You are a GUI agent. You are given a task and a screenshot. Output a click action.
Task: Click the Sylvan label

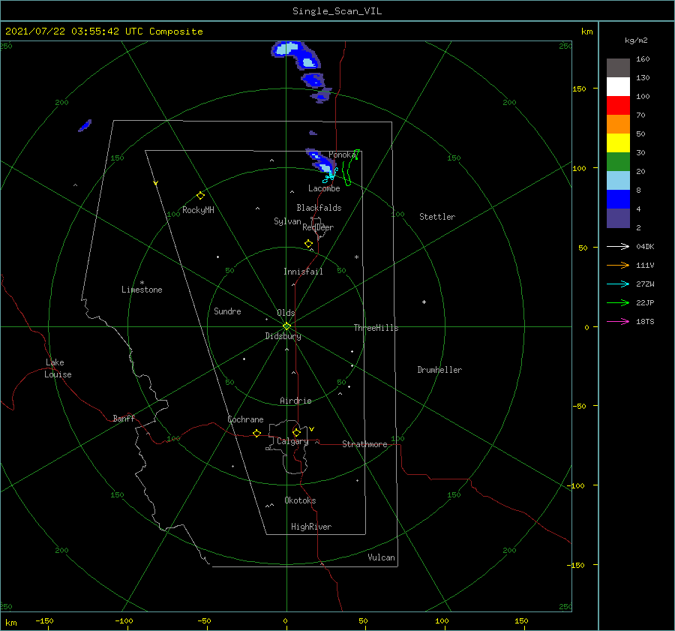287,221
